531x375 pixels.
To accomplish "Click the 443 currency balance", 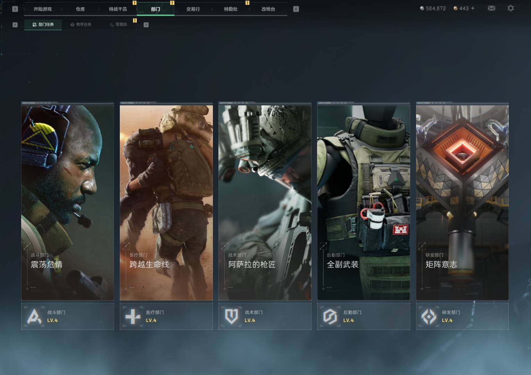I will point(464,8).
